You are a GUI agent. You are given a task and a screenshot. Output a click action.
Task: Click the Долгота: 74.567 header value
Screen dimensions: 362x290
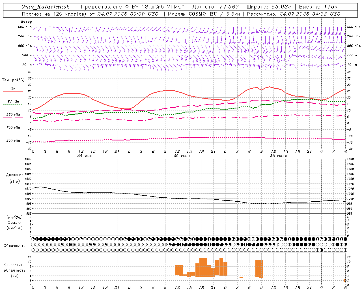point(216,7)
